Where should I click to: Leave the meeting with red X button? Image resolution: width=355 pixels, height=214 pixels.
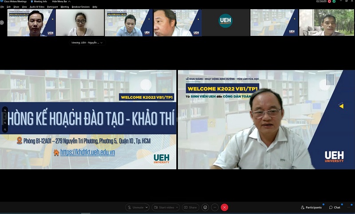pyautogui.click(x=225, y=207)
